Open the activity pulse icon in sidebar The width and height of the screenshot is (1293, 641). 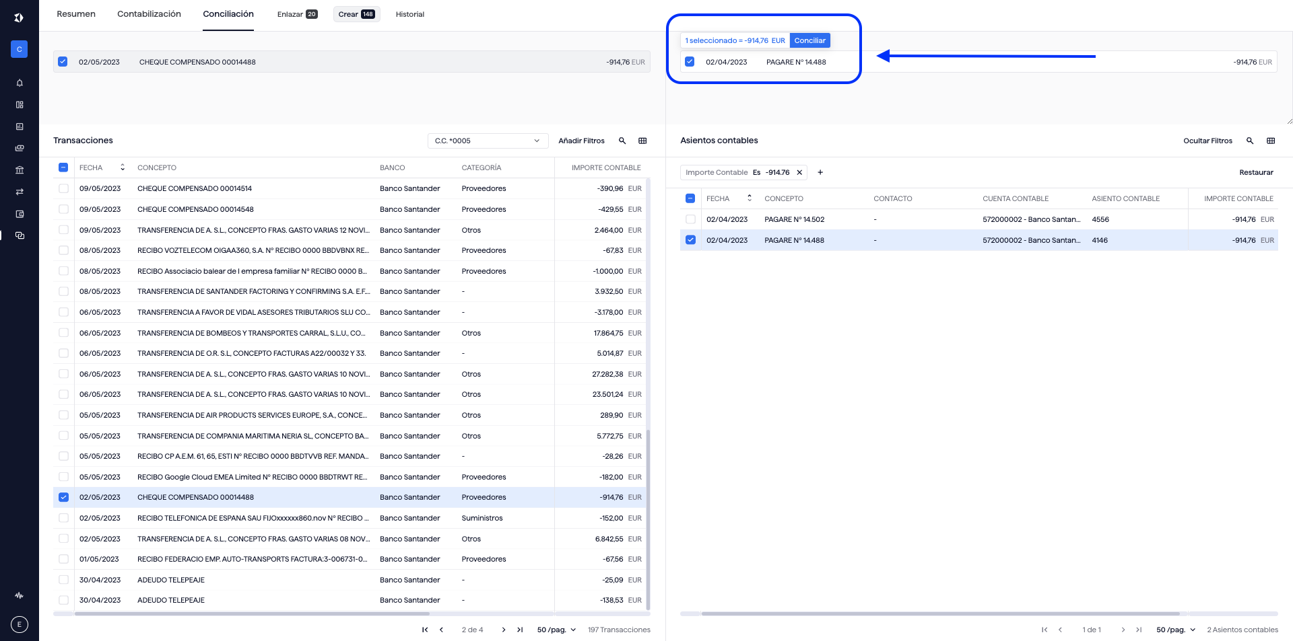click(x=19, y=595)
